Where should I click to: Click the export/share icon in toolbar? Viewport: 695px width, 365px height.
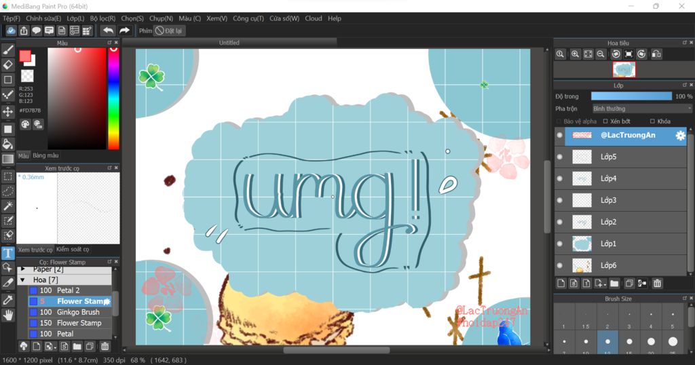(24, 31)
